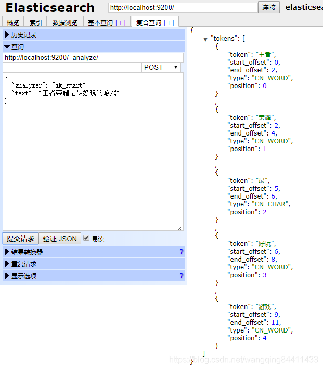This screenshot has width=323, height=369.
Task: Click the token value "荣耀"
Action: (x=265, y=118)
